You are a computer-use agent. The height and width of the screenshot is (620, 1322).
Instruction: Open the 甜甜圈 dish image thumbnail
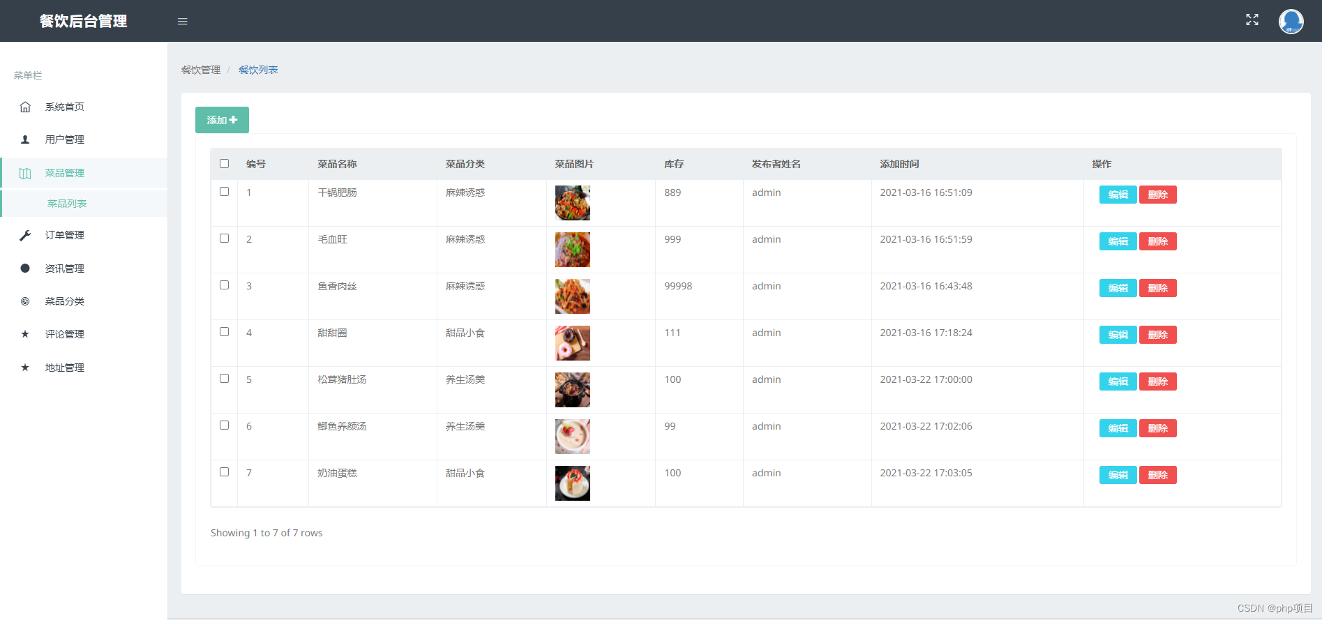573,343
